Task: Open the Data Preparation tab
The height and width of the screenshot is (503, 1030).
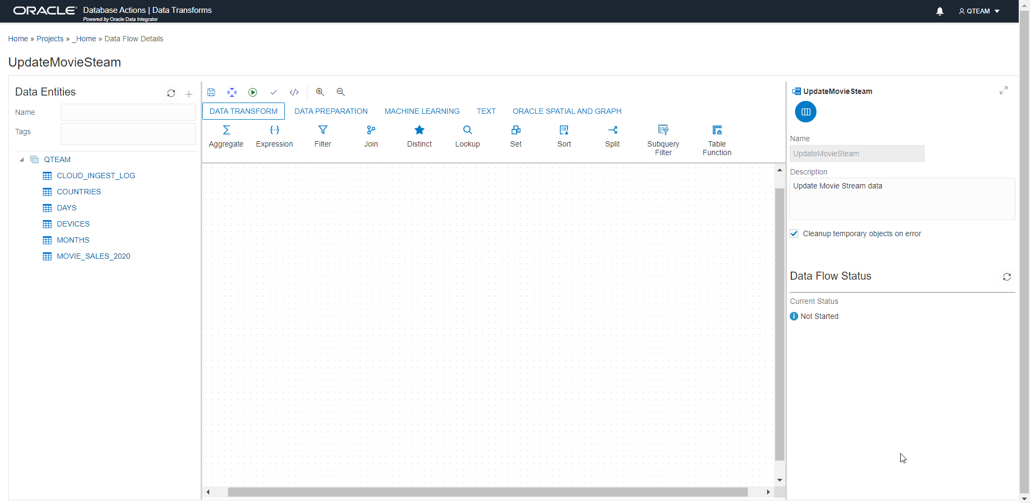Action: [331, 111]
